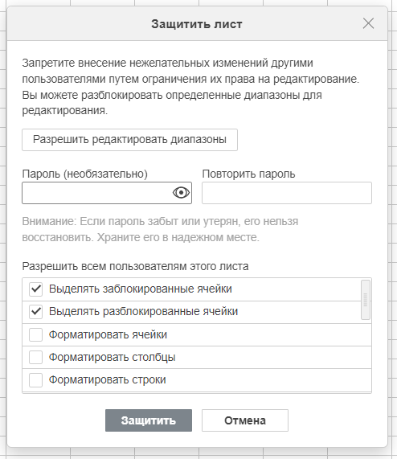The width and height of the screenshot is (397, 459).
Task: Enable Форматировать строки checkbox
Action: [35, 380]
